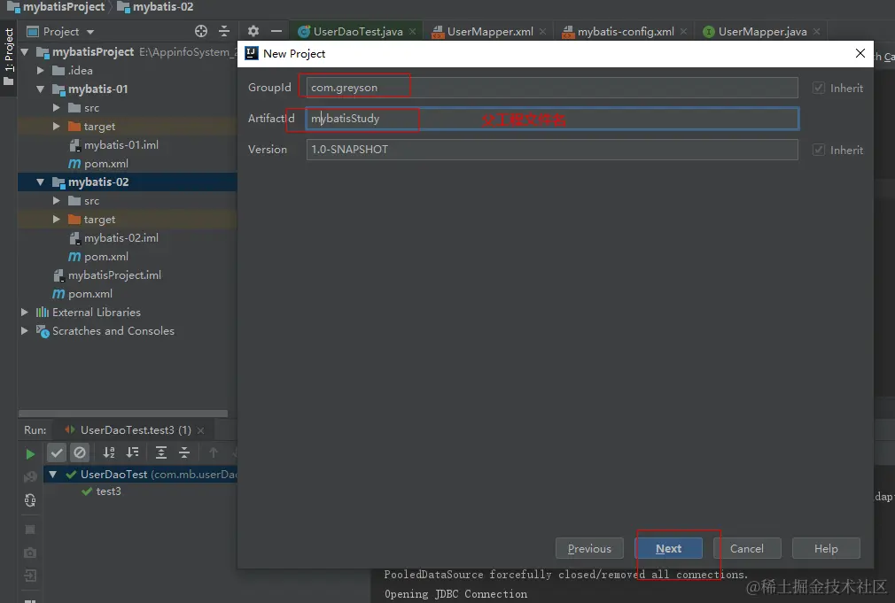The width and height of the screenshot is (895, 603).
Task: Expand src folder under mybatis-01
Action: [57, 108]
